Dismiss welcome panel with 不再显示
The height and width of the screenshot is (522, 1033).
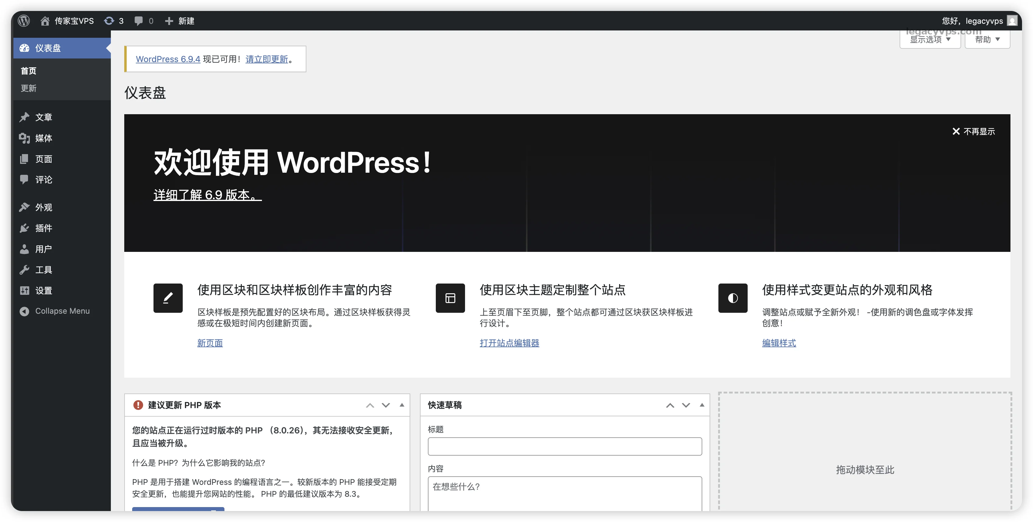pyautogui.click(x=973, y=132)
